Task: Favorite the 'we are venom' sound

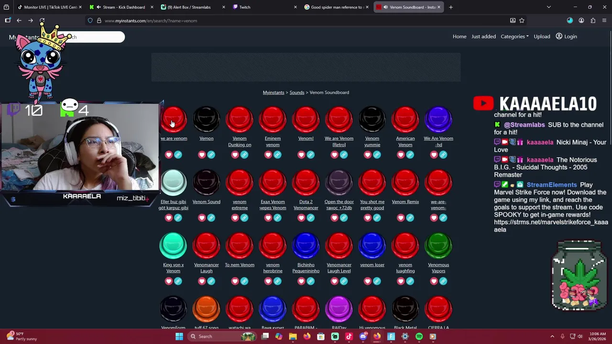Action: [x=169, y=155]
